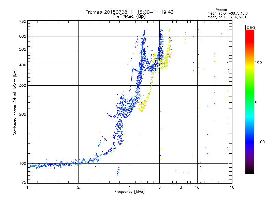This screenshot has width=273, height=204.
Task: Click the y-axis tick label '300'
Action: tap(23, 86)
